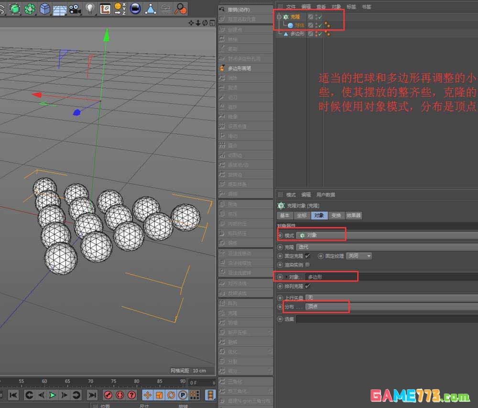Click the Sky object icon on the toolbar
Viewport: 478px width, 408px height.
[135, 8]
